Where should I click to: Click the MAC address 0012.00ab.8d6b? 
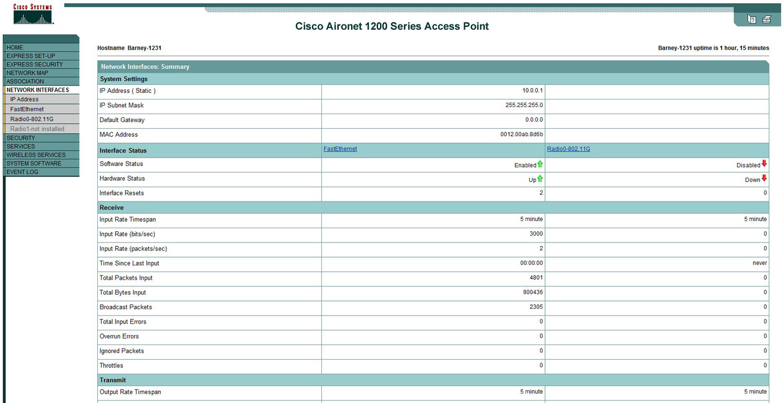click(x=522, y=135)
